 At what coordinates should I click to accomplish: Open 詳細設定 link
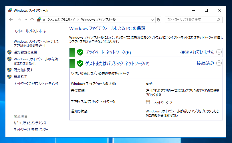21,77
